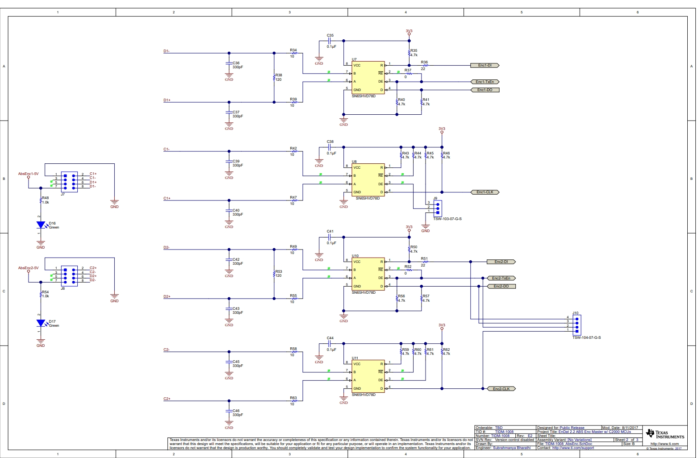
Task: Select the U10 transceiver component
Action: [368, 274]
